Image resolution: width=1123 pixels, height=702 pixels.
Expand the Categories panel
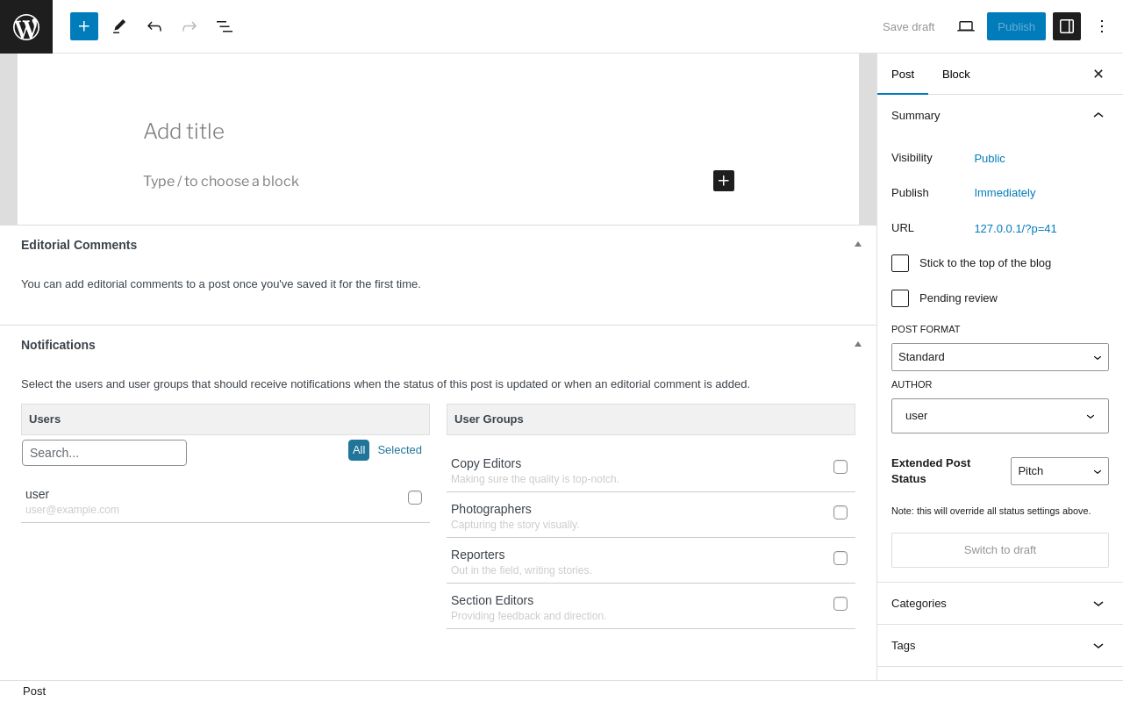pos(1000,604)
